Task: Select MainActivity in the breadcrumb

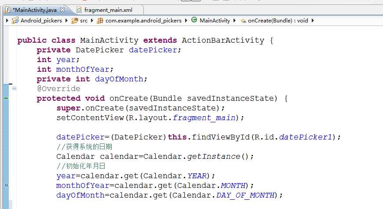Action: pos(215,21)
